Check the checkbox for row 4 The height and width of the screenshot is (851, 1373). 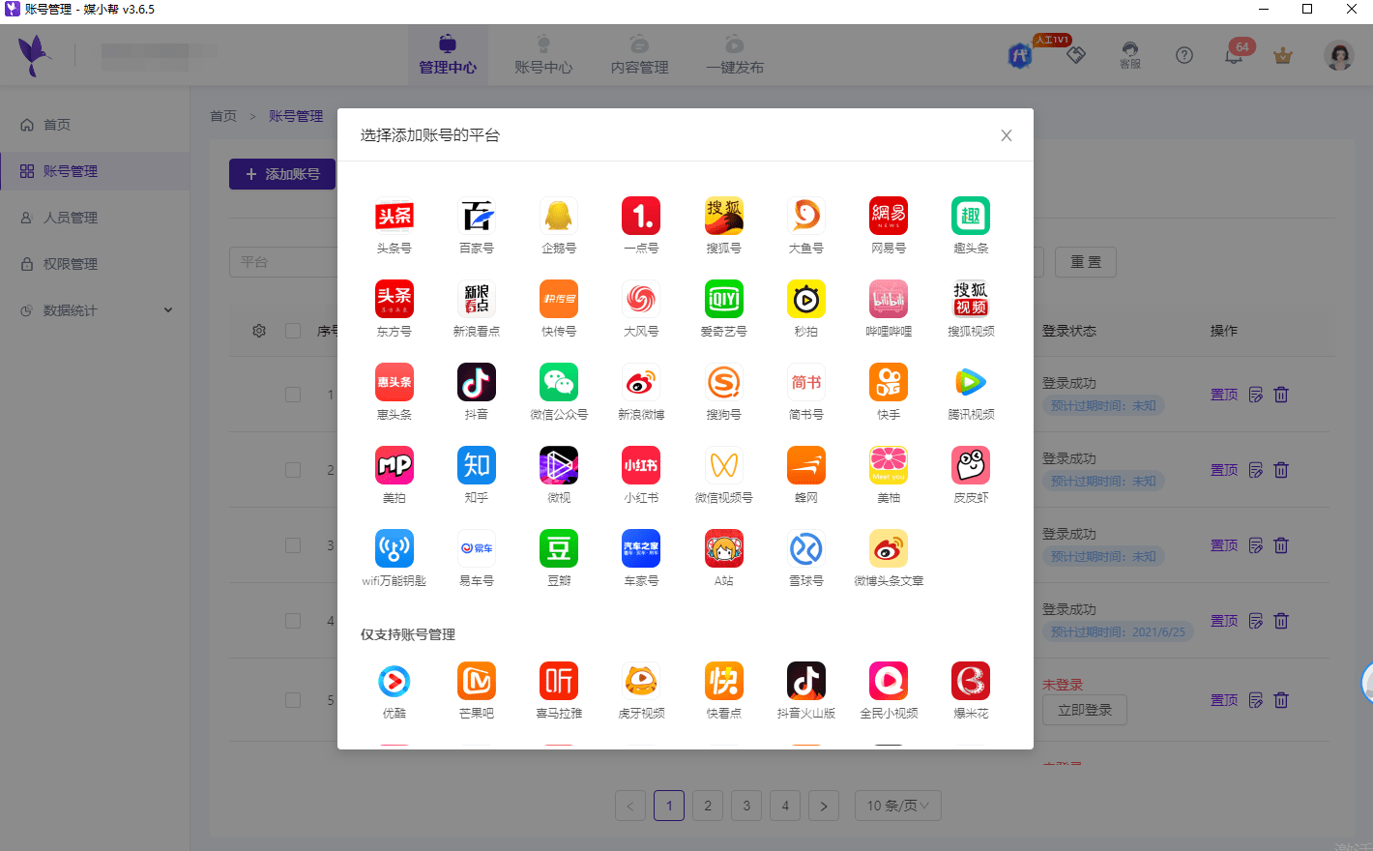pos(293,621)
